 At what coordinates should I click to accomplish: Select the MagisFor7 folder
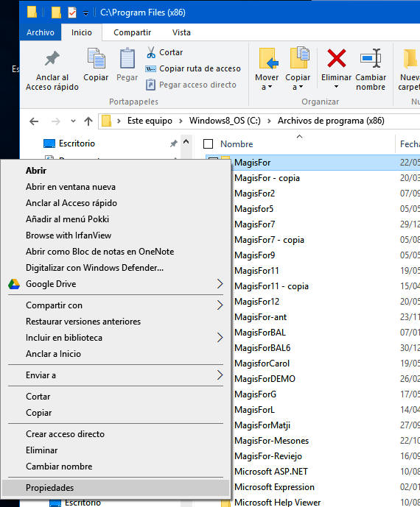(x=254, y=224)
